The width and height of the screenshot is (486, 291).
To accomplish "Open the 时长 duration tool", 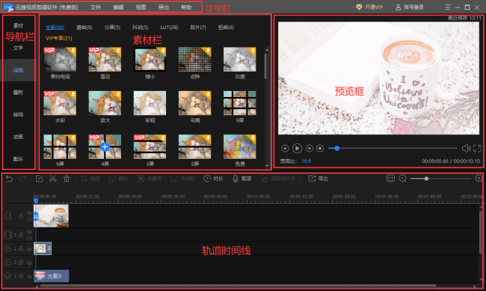I will tap(213, 179).
